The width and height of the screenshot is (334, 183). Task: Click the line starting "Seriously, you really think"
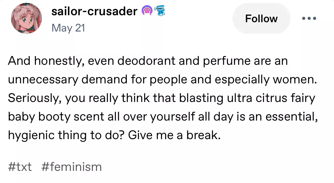162,98
